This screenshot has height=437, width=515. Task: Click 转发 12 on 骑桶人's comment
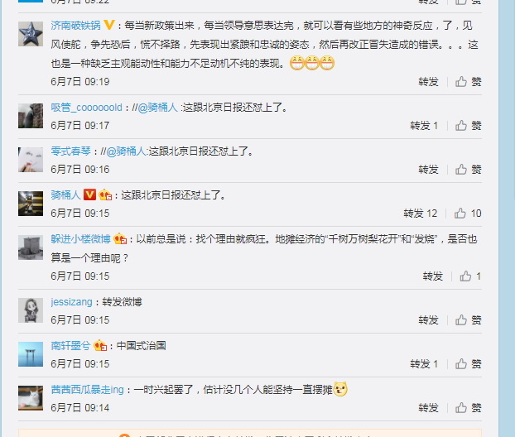point(421,214)
